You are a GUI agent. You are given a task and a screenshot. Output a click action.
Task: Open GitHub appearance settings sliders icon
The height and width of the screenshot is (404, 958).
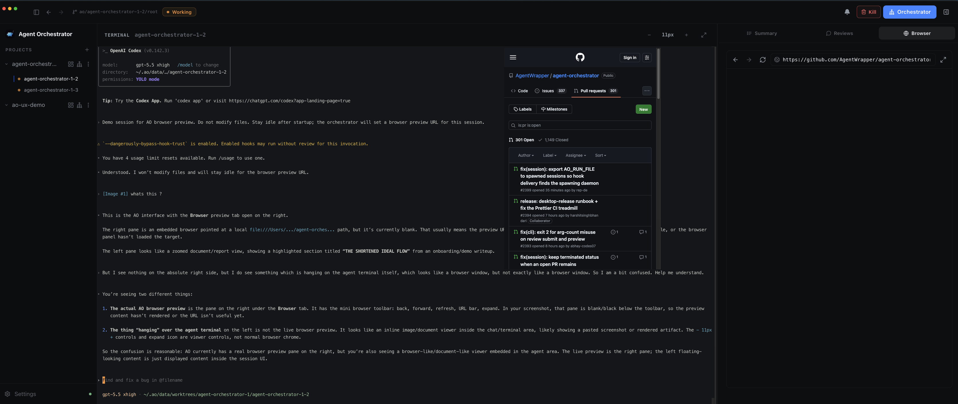[647, 58]
